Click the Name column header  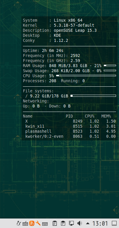point(28,116)
